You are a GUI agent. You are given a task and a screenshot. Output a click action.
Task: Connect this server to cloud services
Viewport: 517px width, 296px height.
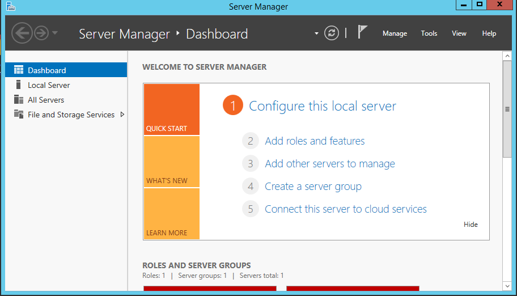(x=346, y=209)
